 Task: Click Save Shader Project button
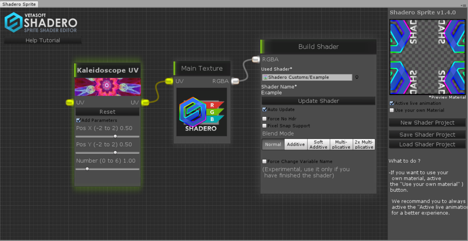click(427, 135)
